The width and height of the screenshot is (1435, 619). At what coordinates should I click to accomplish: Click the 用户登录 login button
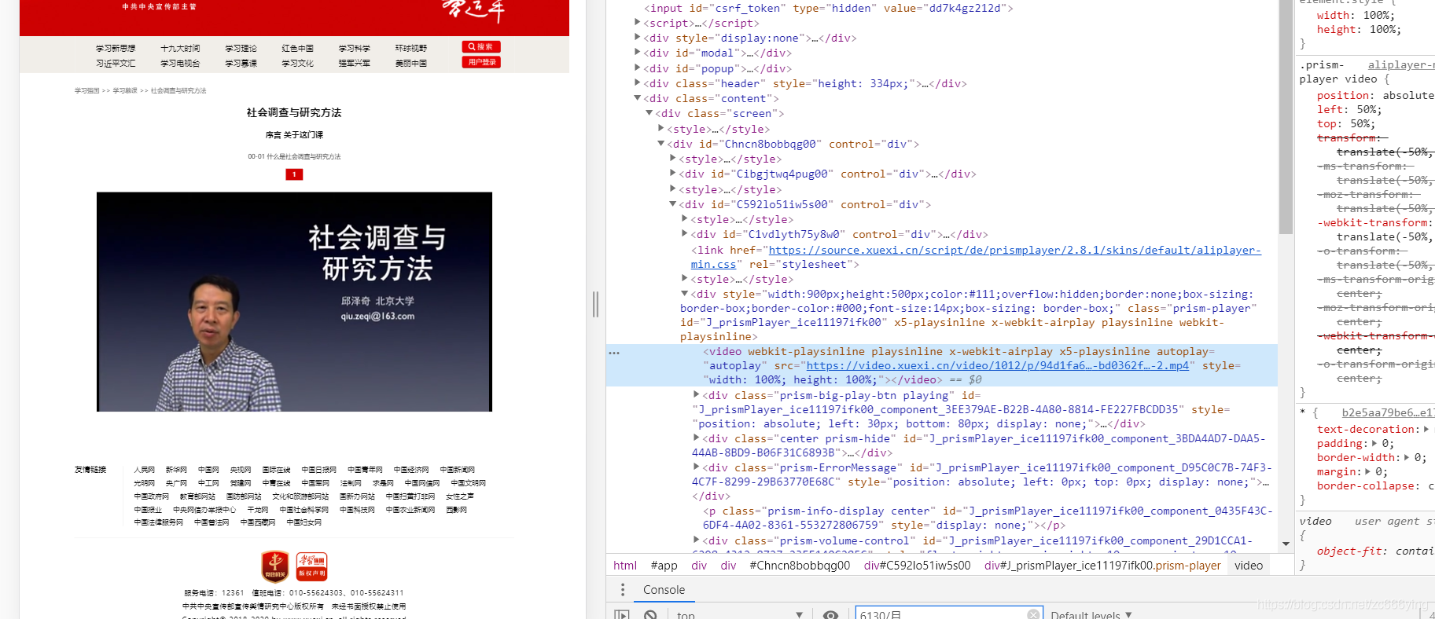(481, 62)
